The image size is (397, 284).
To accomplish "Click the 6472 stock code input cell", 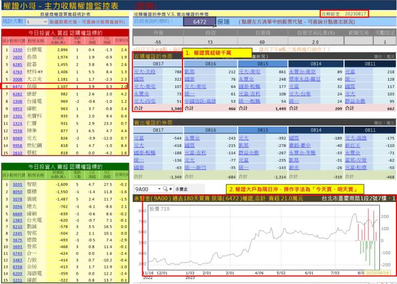I will pos(200,21).
